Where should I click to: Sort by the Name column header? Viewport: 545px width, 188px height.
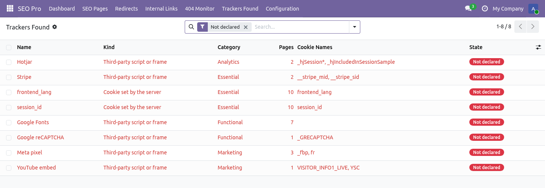(24, 47)
